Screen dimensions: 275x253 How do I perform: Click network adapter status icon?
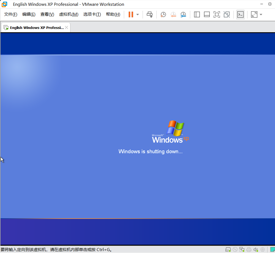click(x=242, y=249)
